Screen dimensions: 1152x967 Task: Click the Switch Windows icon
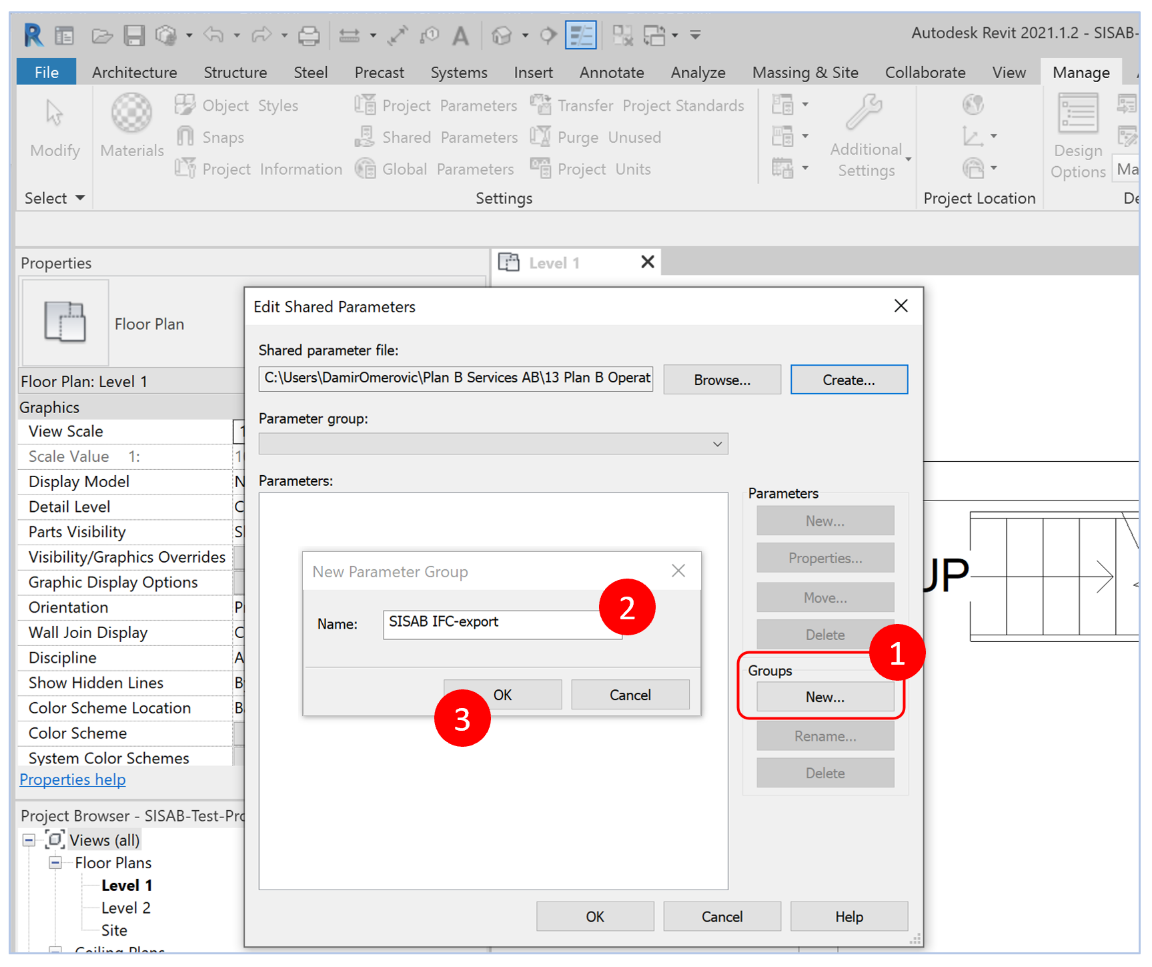click(654, 35)
